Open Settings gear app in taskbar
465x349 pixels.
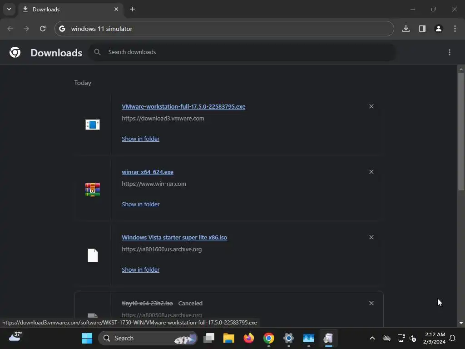[x=288, y=338]
